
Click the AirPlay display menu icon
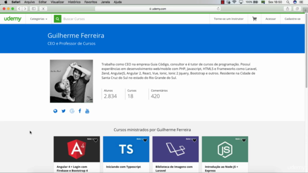pyautogui.click(x=241, y=2)
